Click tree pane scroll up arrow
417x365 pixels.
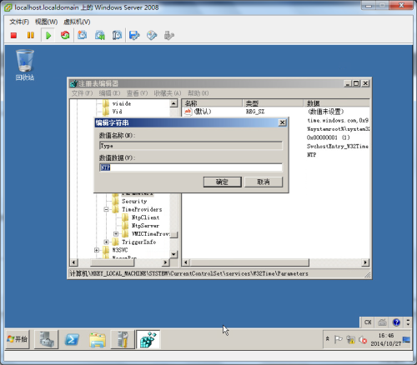point(173,103)
